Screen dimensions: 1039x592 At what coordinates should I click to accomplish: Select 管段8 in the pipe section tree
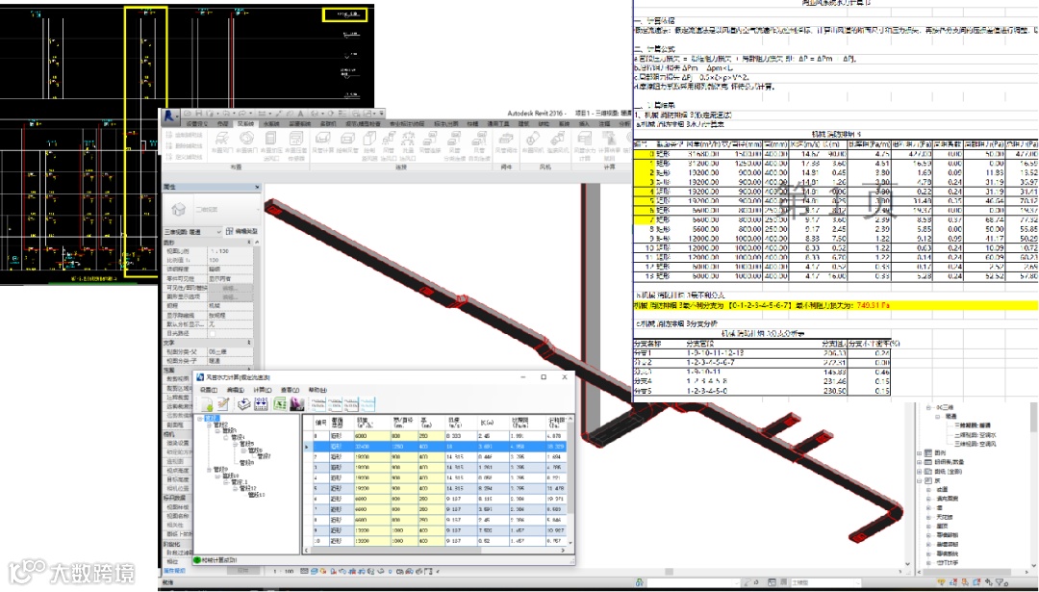pyautogui.click(x=247, y=463)
